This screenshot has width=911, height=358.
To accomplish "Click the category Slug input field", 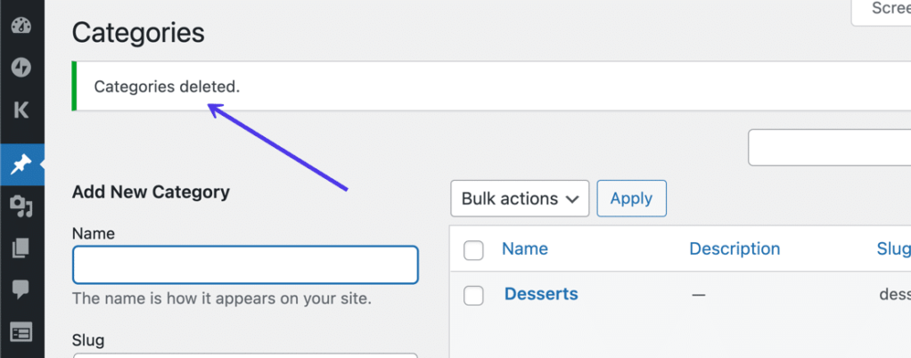I will (245, 354).
